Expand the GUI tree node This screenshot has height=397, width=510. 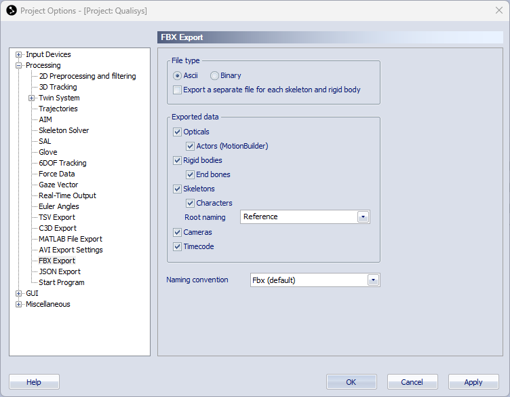point(18,294)
